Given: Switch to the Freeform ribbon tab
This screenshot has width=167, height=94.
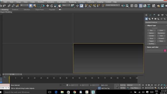Looking at the screenshot, I should pyautogui.click(x=15, y=10).
